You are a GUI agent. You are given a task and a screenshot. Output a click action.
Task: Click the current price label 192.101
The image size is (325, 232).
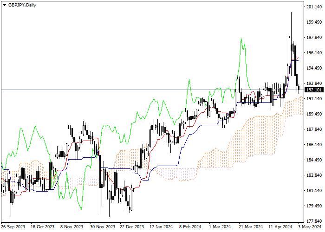314,90
